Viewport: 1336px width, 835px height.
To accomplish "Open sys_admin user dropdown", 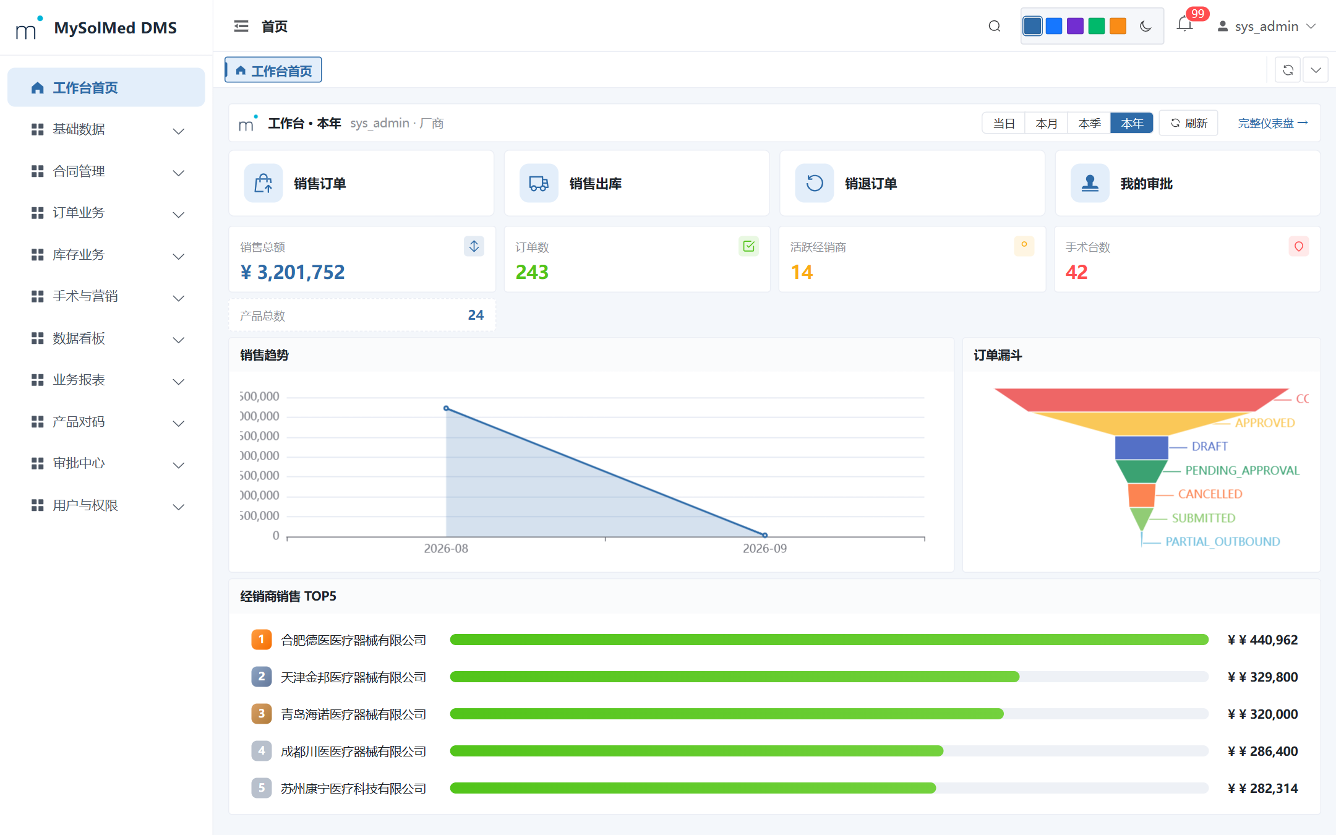I will pyautogui.click(x=1267, y=27).
